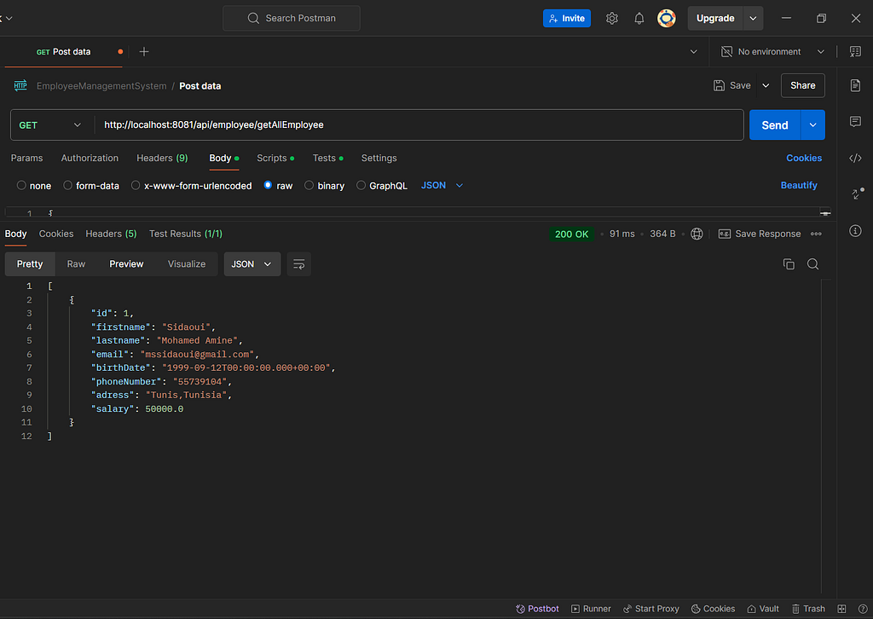Screen dimensions: 873x619
Task: Click the blue Send button
Action: [x=774, y=124]
